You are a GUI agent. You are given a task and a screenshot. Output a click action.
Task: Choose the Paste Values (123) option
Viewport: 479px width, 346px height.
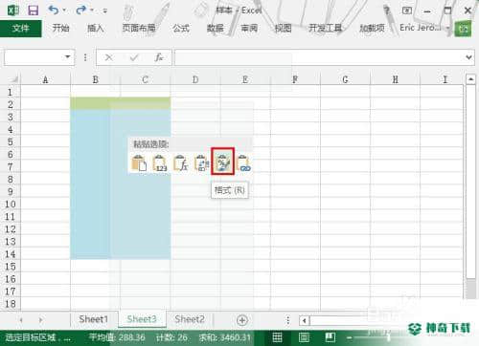[160, 162]
